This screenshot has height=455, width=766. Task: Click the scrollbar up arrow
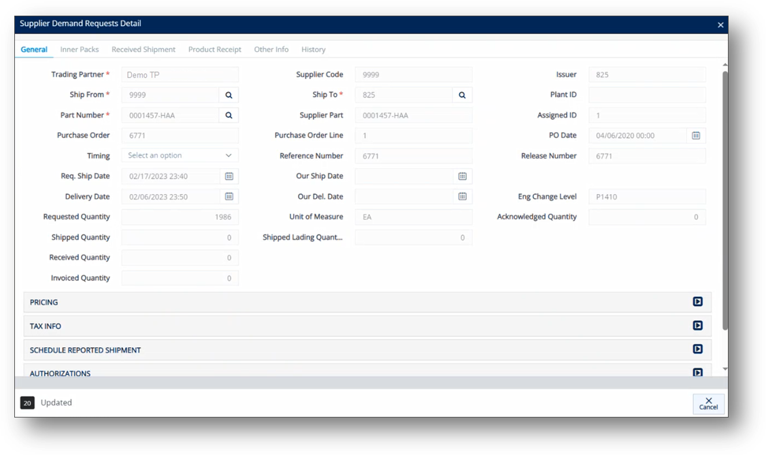[x=725, y=65]
